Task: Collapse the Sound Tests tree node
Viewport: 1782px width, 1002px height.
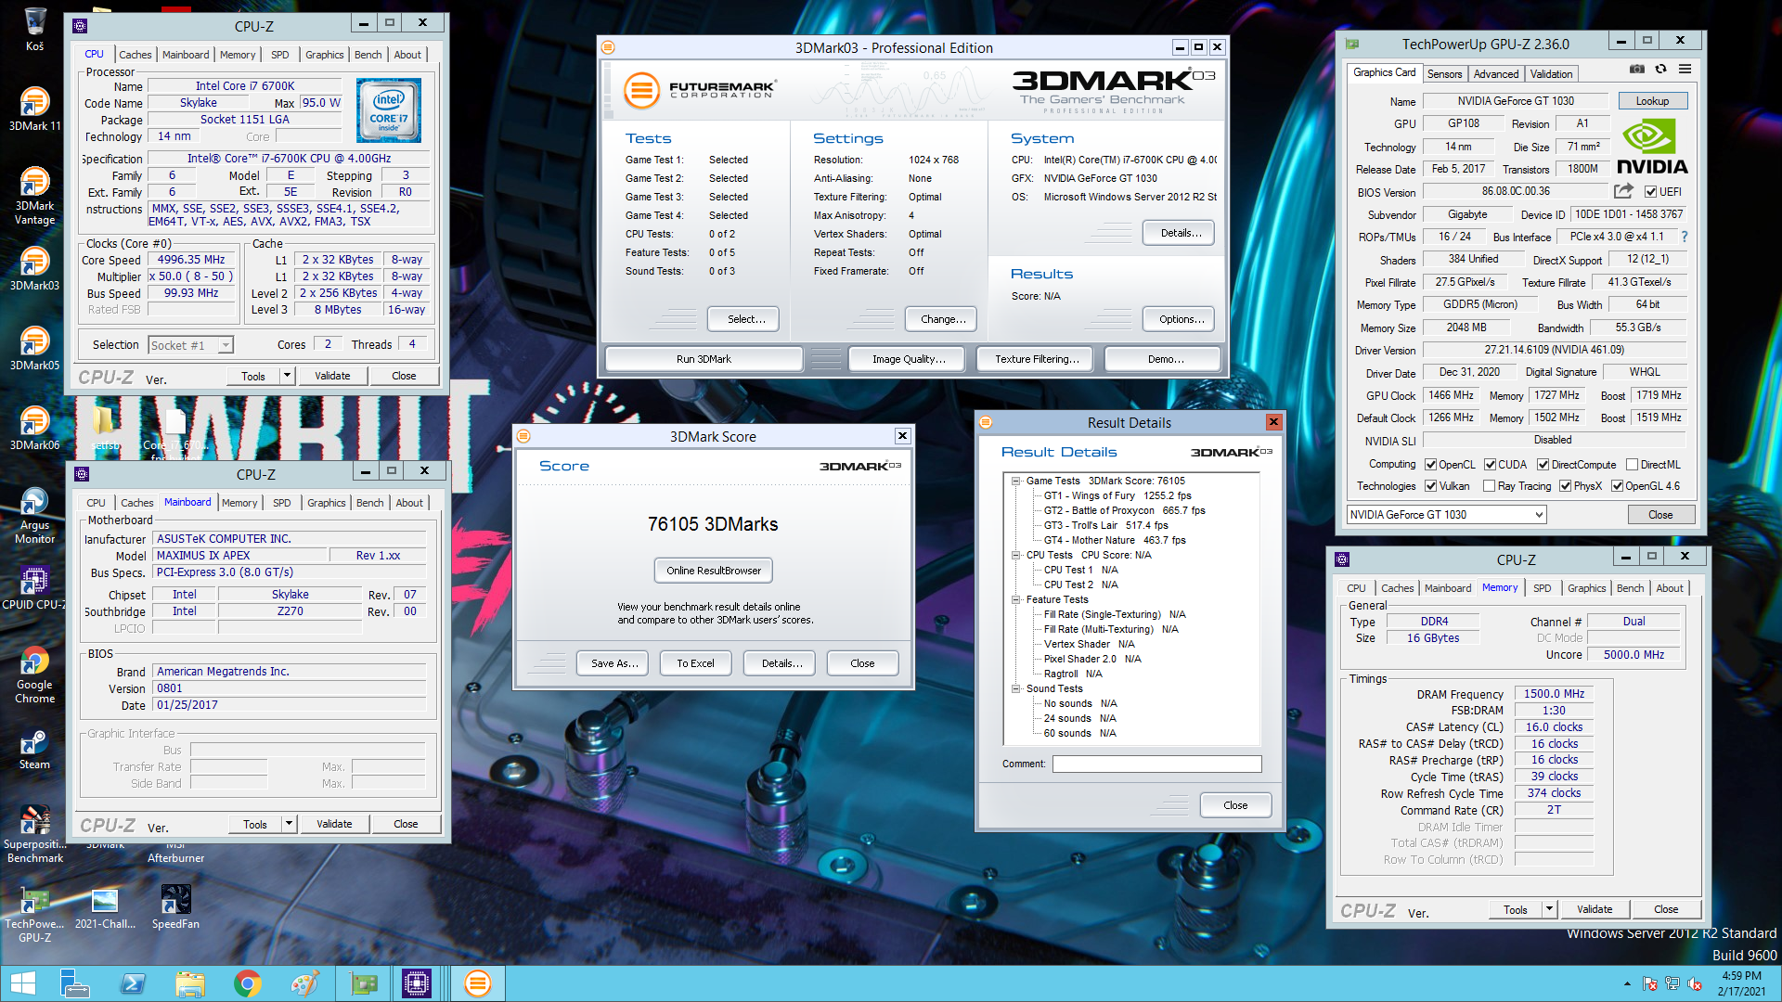Action: tap(1016, 688)
